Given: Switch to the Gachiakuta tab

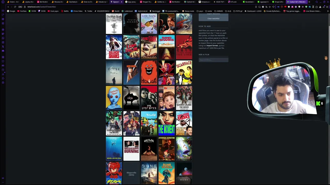Looking at the screenshot, I should click(72, 2).
